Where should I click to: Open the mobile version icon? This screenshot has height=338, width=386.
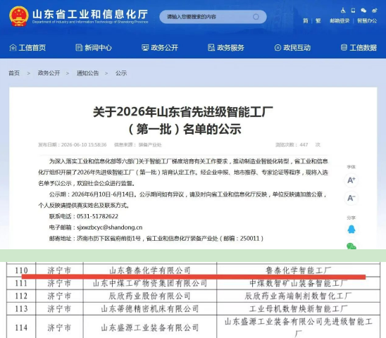(x=354, y=11)
